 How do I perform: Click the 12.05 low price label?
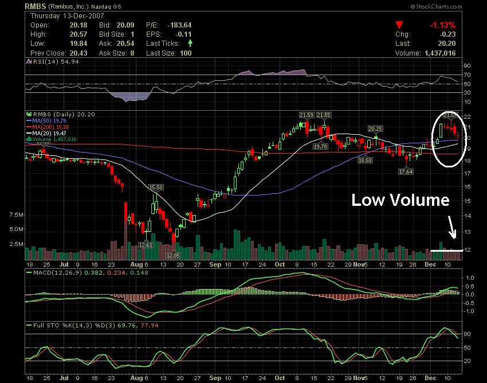[173, 255]
